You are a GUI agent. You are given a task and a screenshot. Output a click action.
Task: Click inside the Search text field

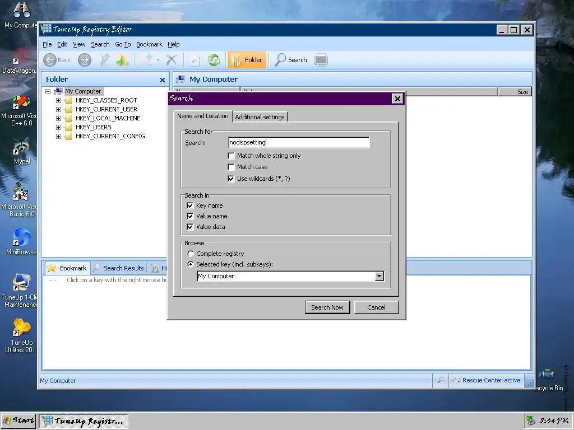[x=299, y=142]
